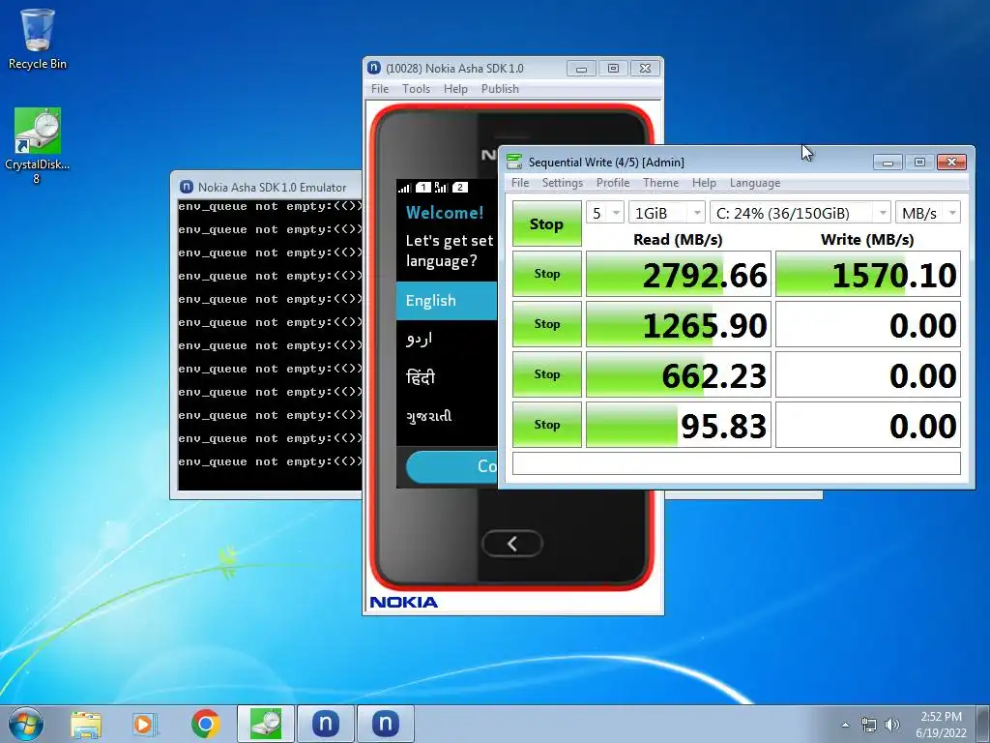Close the Nokia Asha SDK window
The image size is (990, 743).
(x=645, y=69)
